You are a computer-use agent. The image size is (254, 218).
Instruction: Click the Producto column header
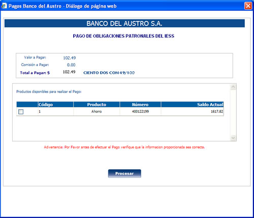(x=97, y=105)
